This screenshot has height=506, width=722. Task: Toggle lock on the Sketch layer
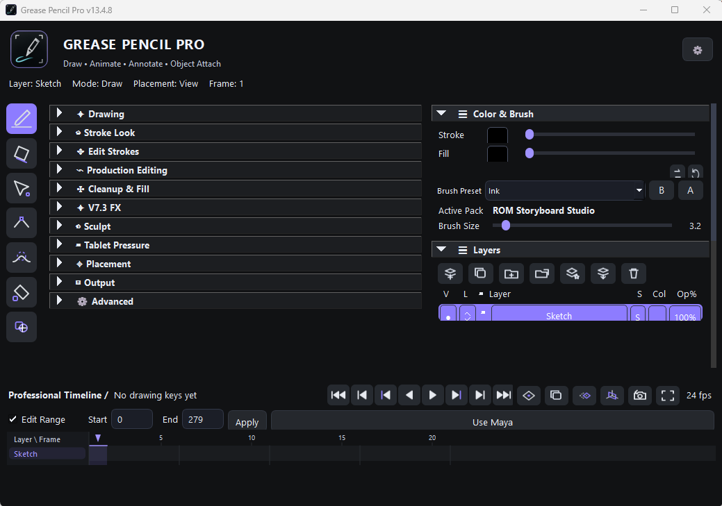(468, 313)
